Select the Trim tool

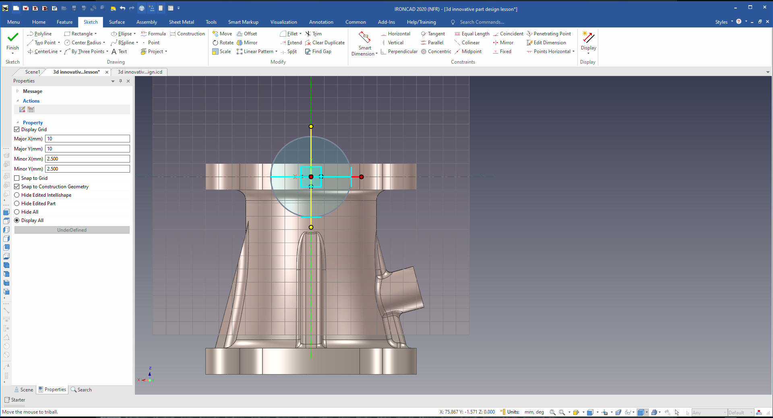(313, 34)
